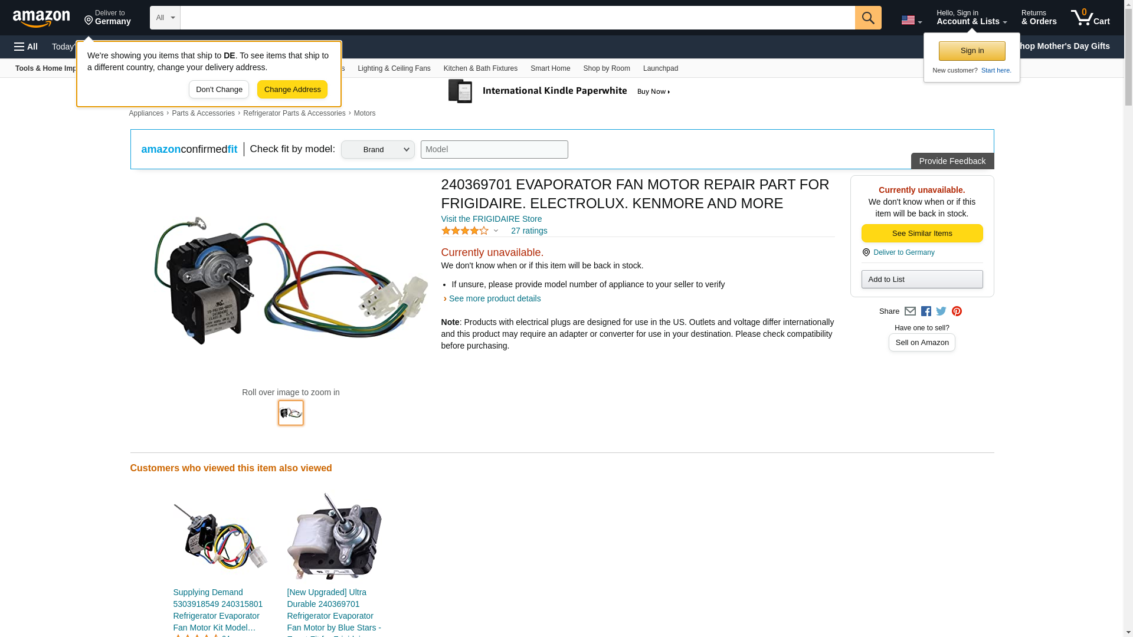This screenshot has height=637, width=1133.
Task: Open the All hamburger menu
Action: click(26, 47)
